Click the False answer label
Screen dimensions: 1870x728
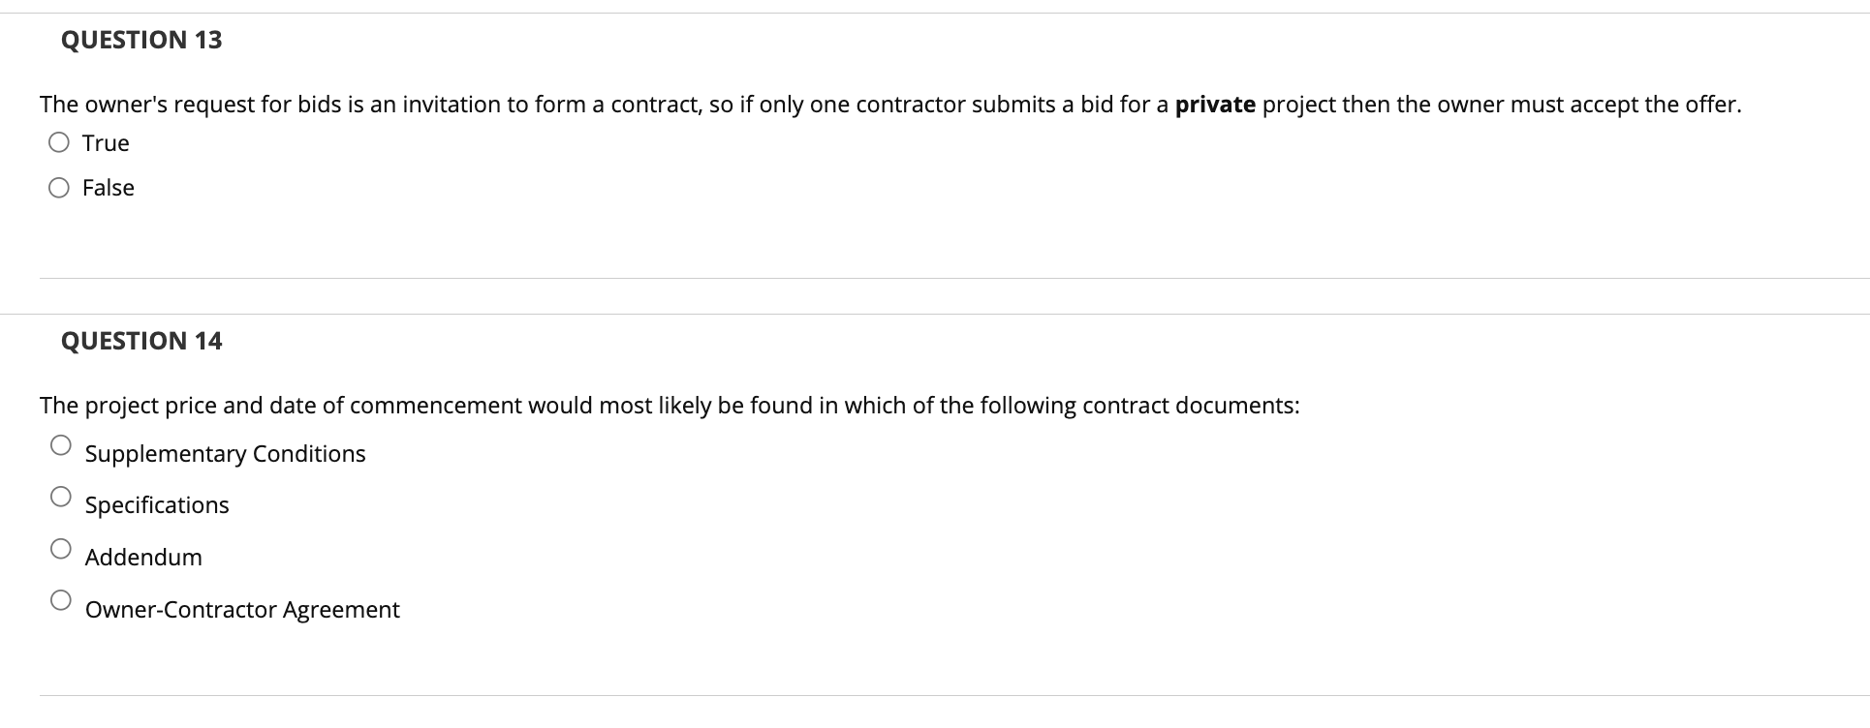click(108, 187)
